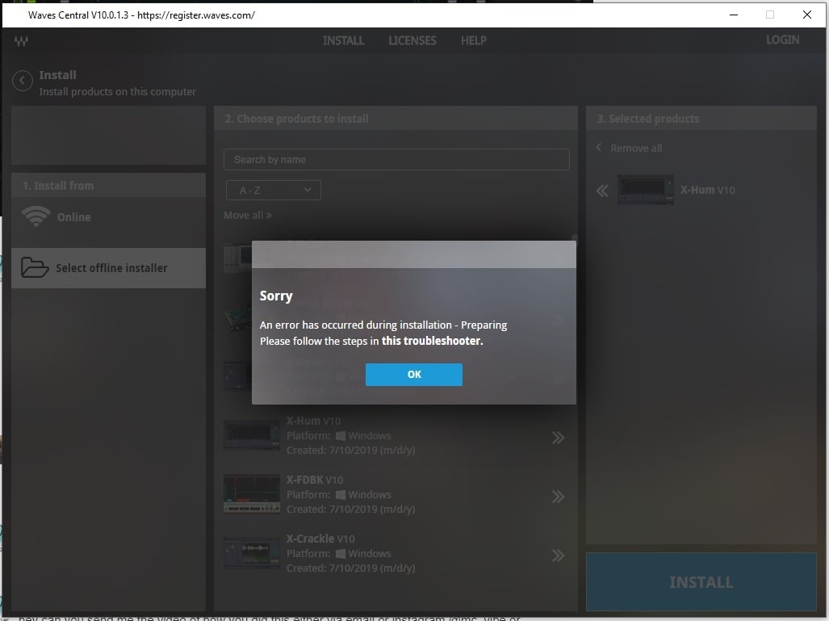829x621 pixels.
Task: Click the Waves logo icon
Action: point(21,41)
